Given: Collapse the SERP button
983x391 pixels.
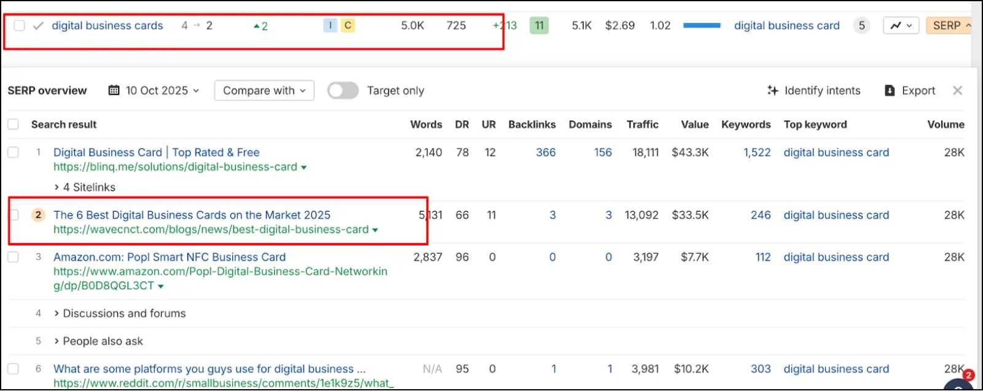Looking at the screenshot, I should (x=950, y=26).
